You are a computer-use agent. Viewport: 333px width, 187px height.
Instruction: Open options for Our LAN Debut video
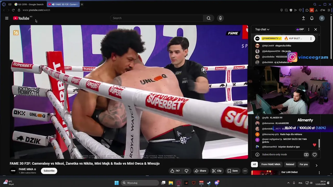point(319,172)
